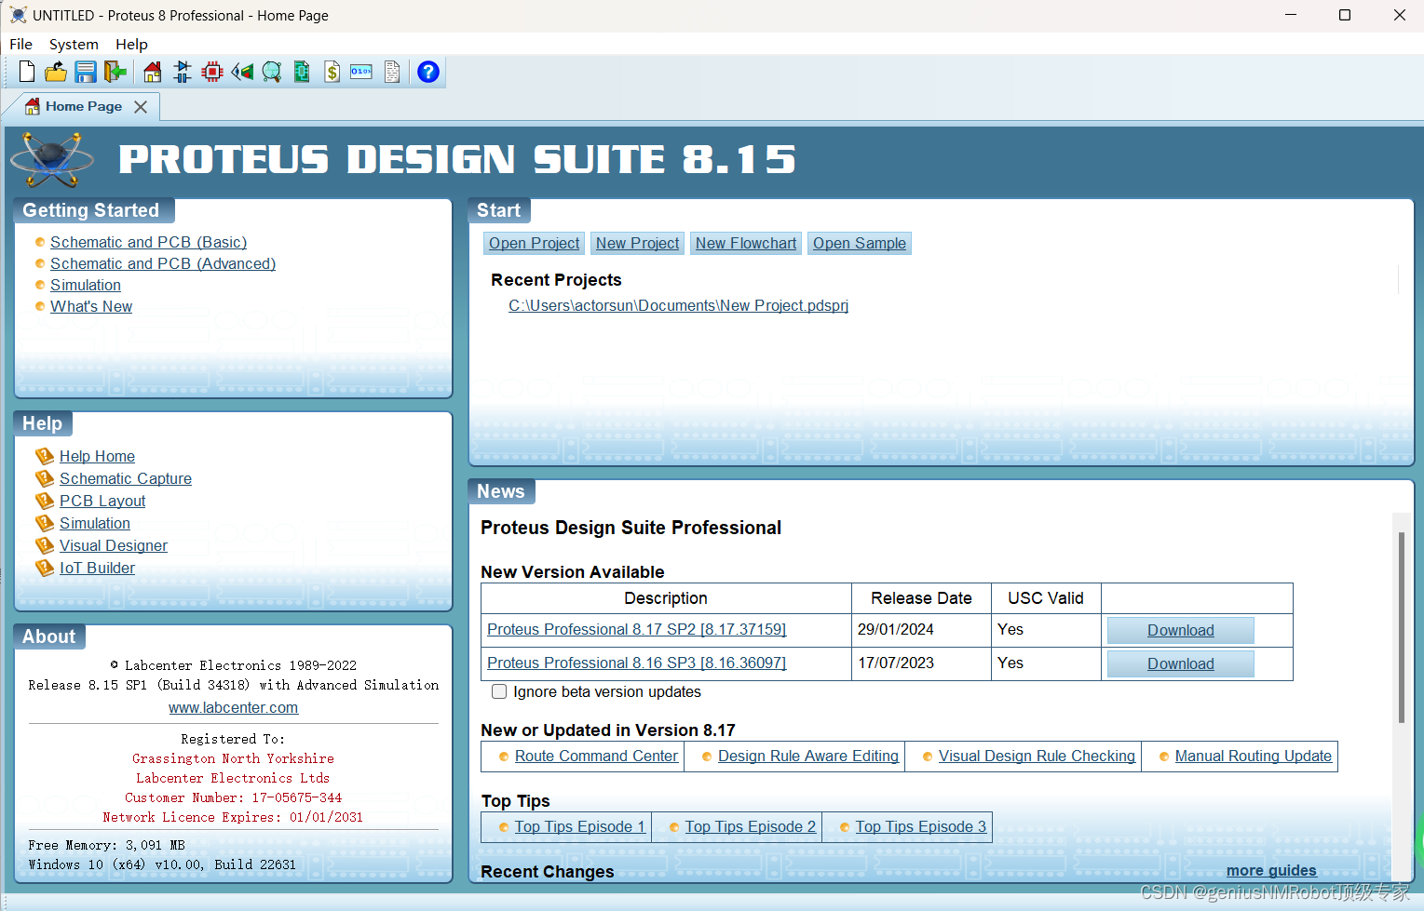Open the Simulation getting started link

86,285
